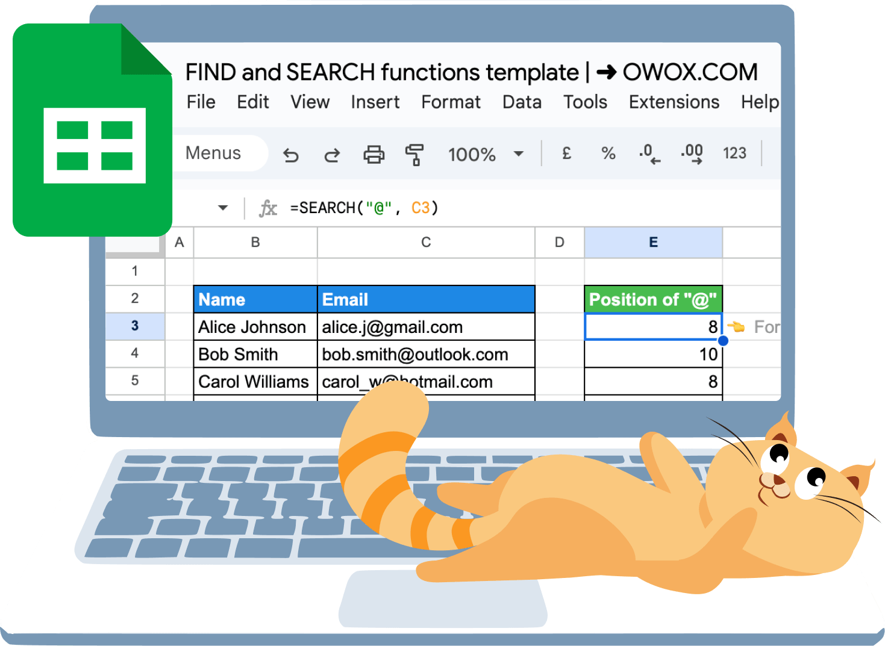Select column C header
The image size is (885, 646).
[x=426, y=243]
